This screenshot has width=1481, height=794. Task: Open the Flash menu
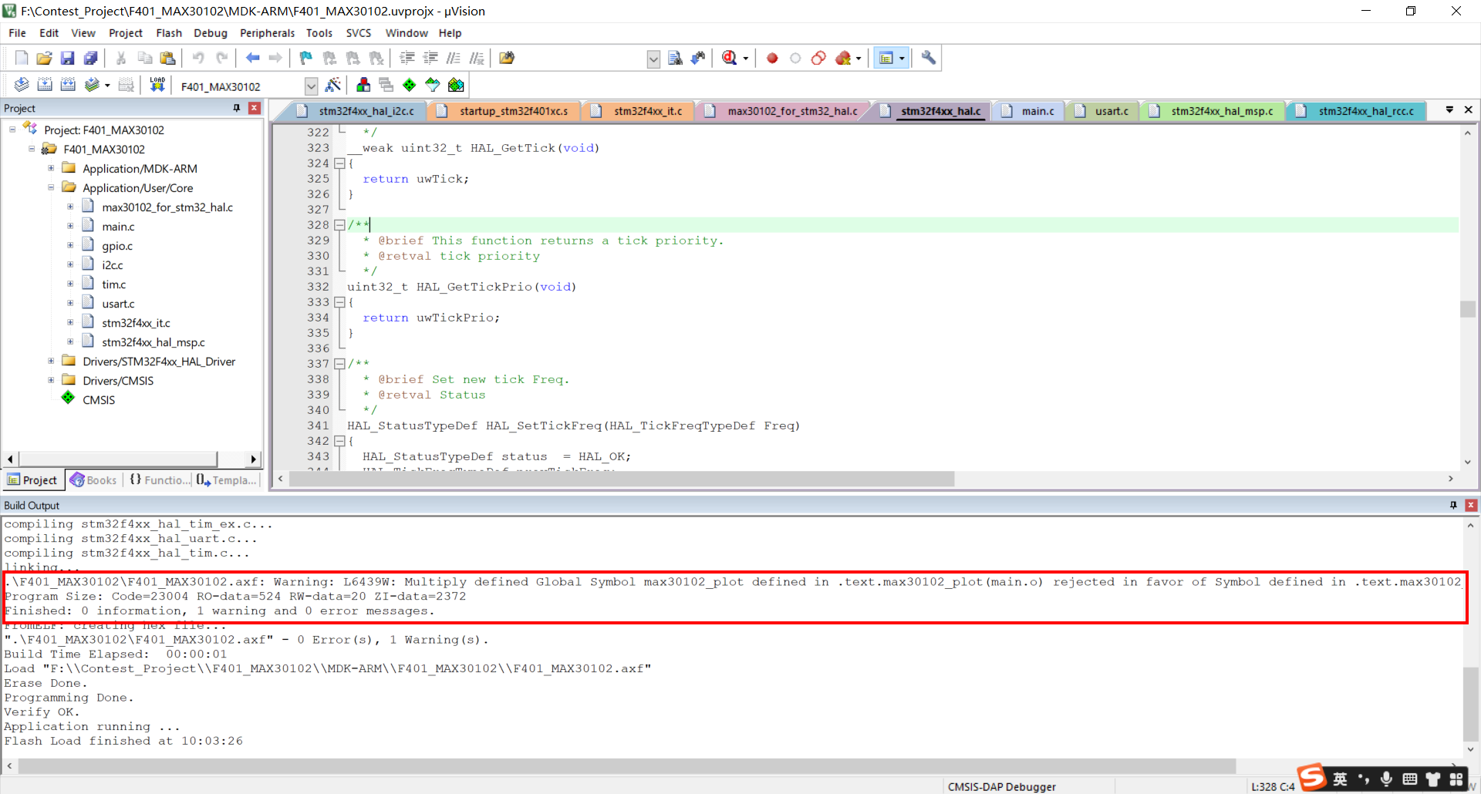(169, 33)
